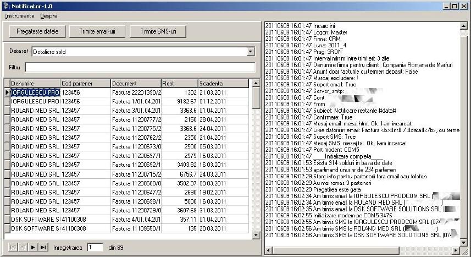Click grid scrollbar up arrow
Screen dimensions: 471x257
point(256,83)
